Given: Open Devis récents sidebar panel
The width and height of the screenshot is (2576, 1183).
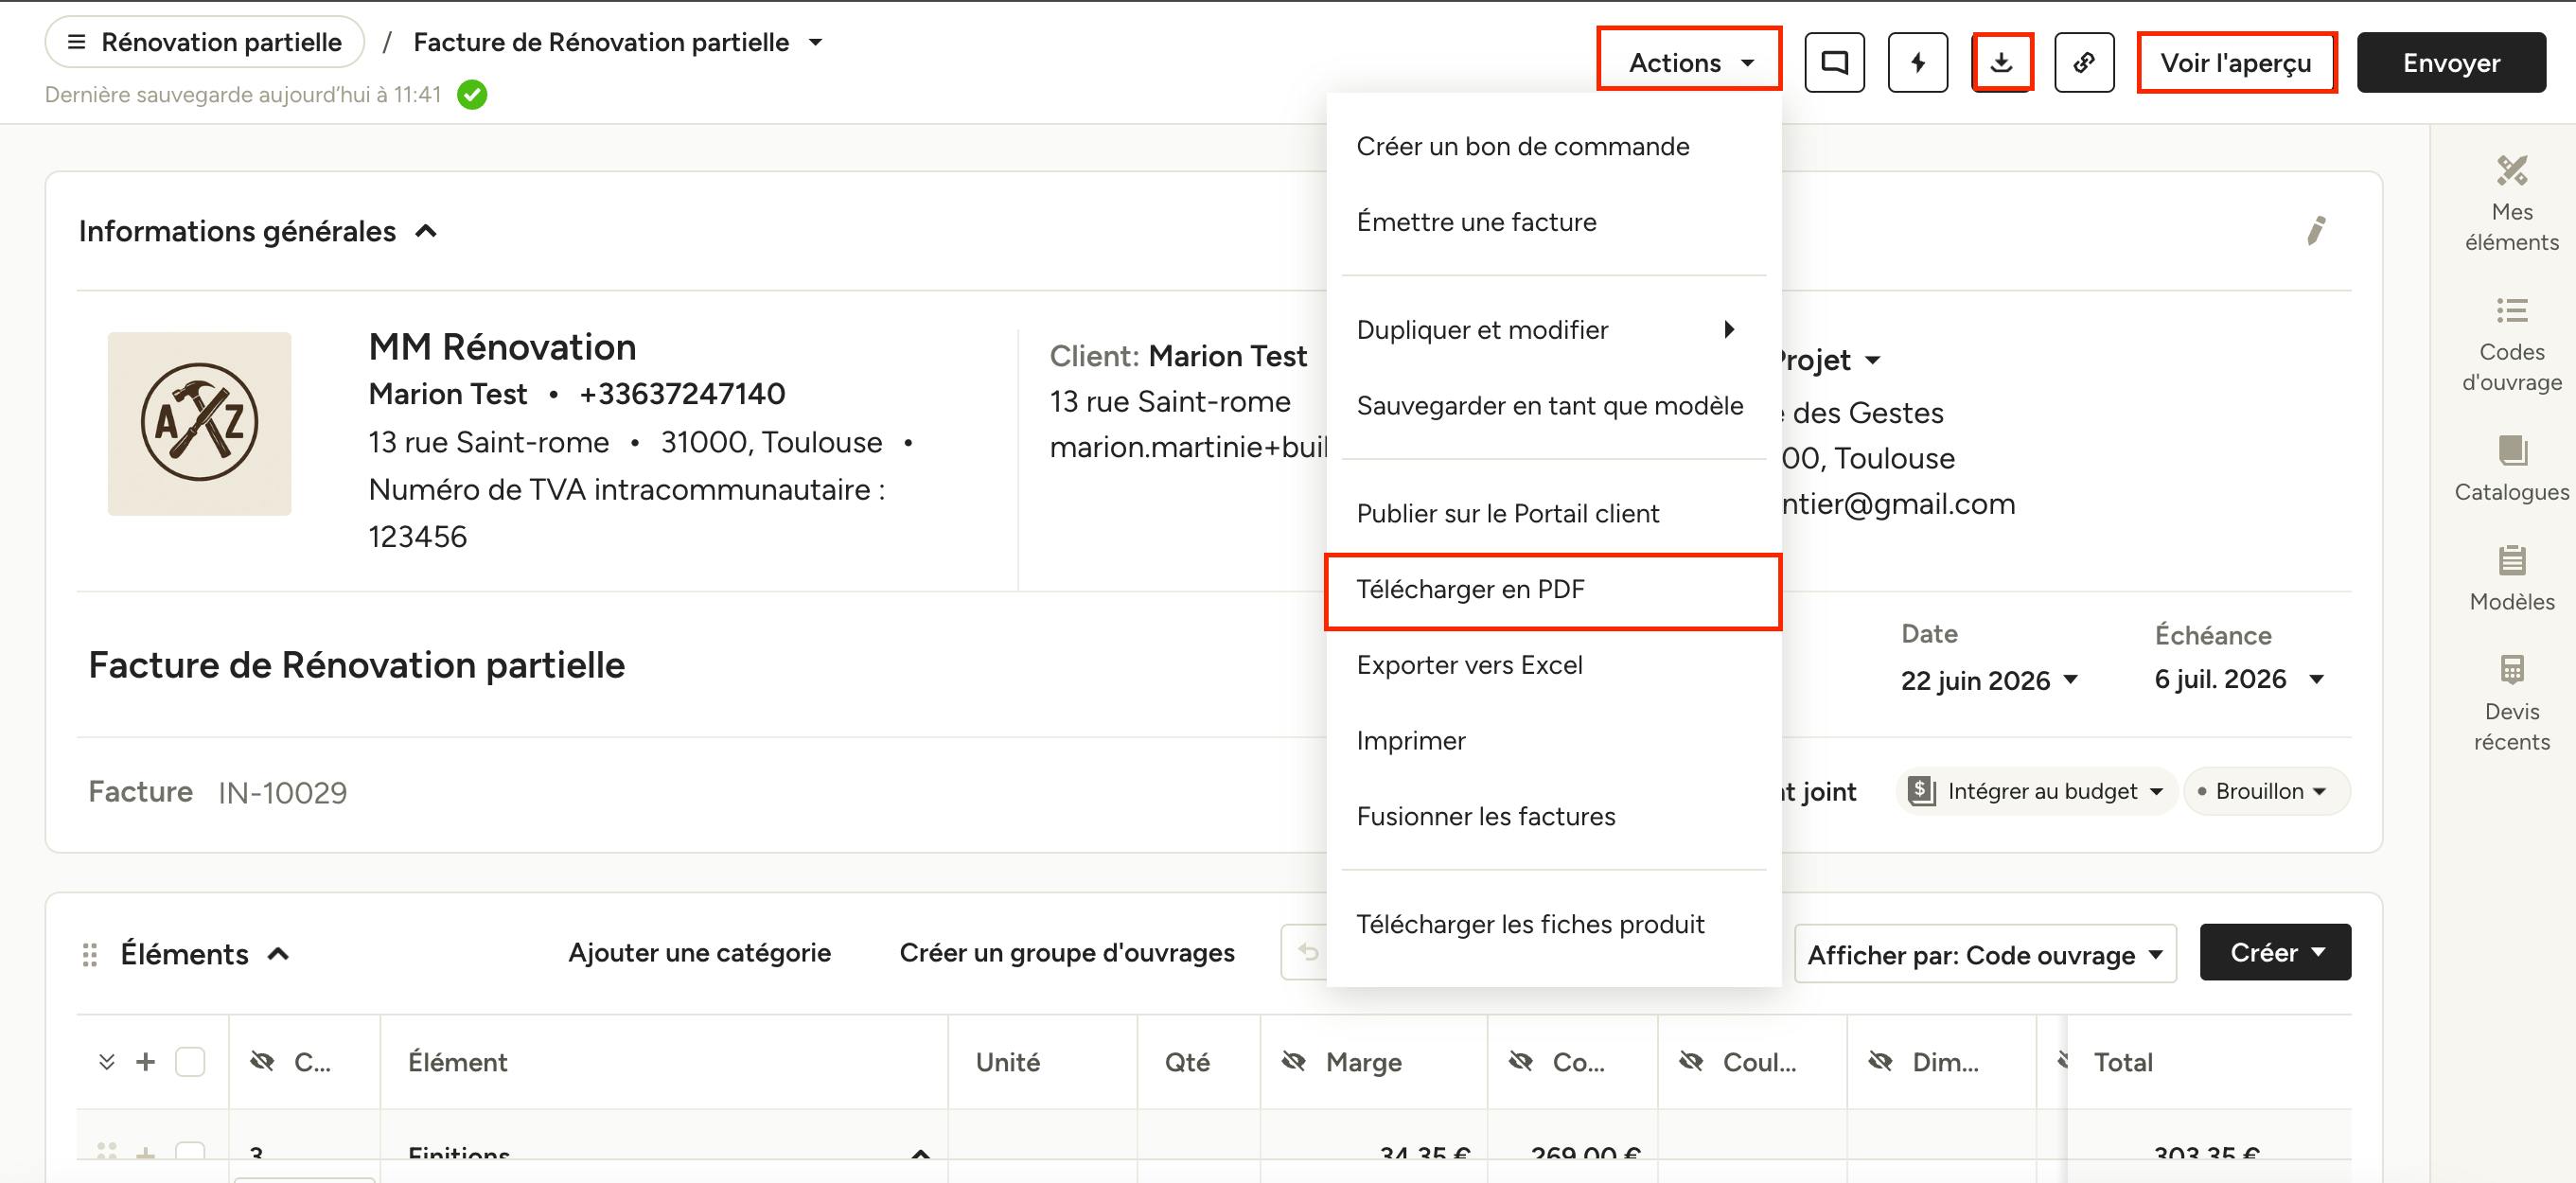Looking at the screenshot, I should (2511, 704).
